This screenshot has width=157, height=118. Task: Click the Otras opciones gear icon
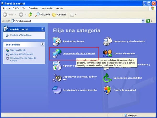click(x=8, y=58)
